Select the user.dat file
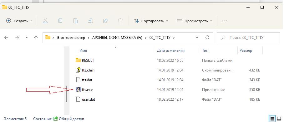 point(89,99)
